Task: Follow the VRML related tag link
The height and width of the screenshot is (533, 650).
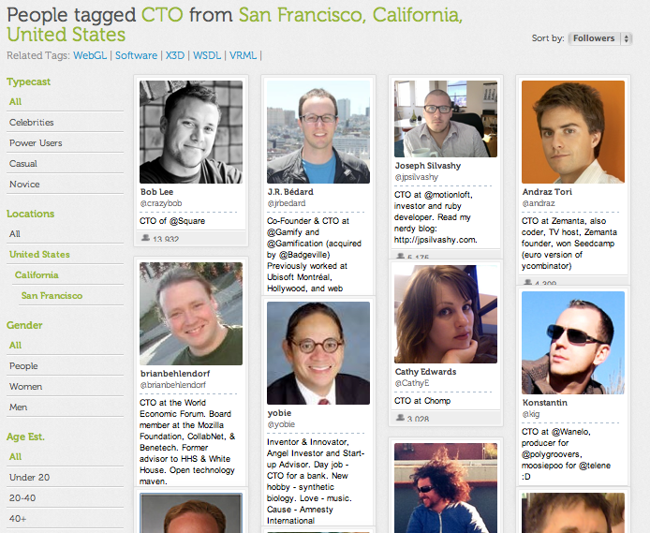Action: pos(243,56)
